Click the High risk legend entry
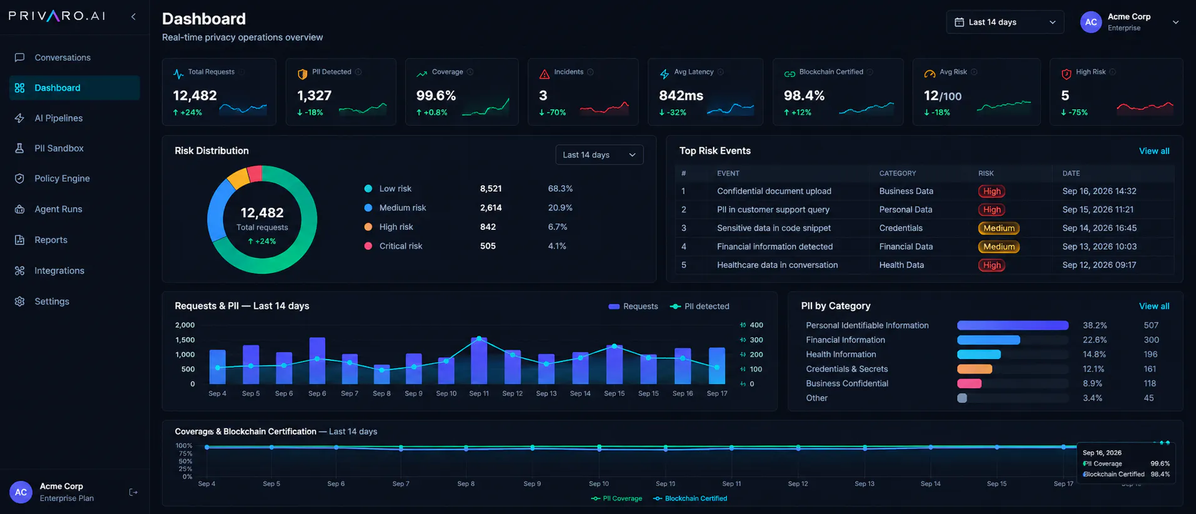The width and height of the screenshot is (1196, 514). (396, 227)
